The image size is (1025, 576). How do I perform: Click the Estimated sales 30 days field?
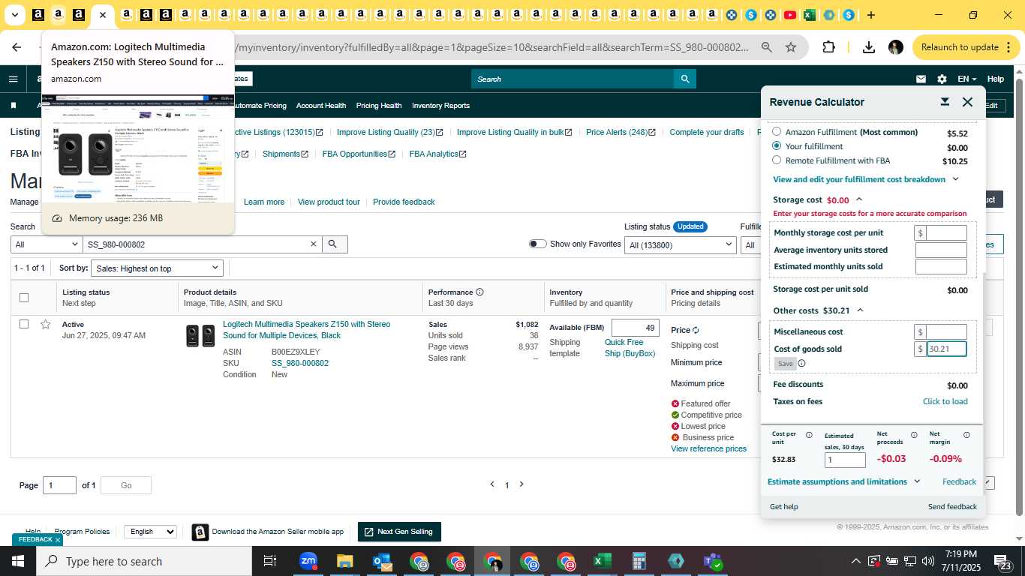pyautogui.click(x=845, y=460)
